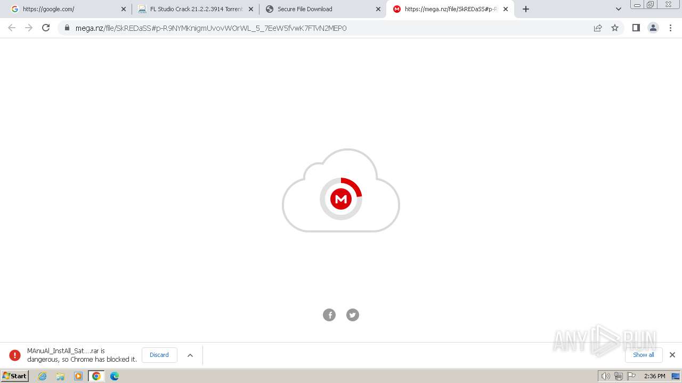Bookmark this page with star icon
The height and width of the screenshot is (383, 682).
(615, 28)
